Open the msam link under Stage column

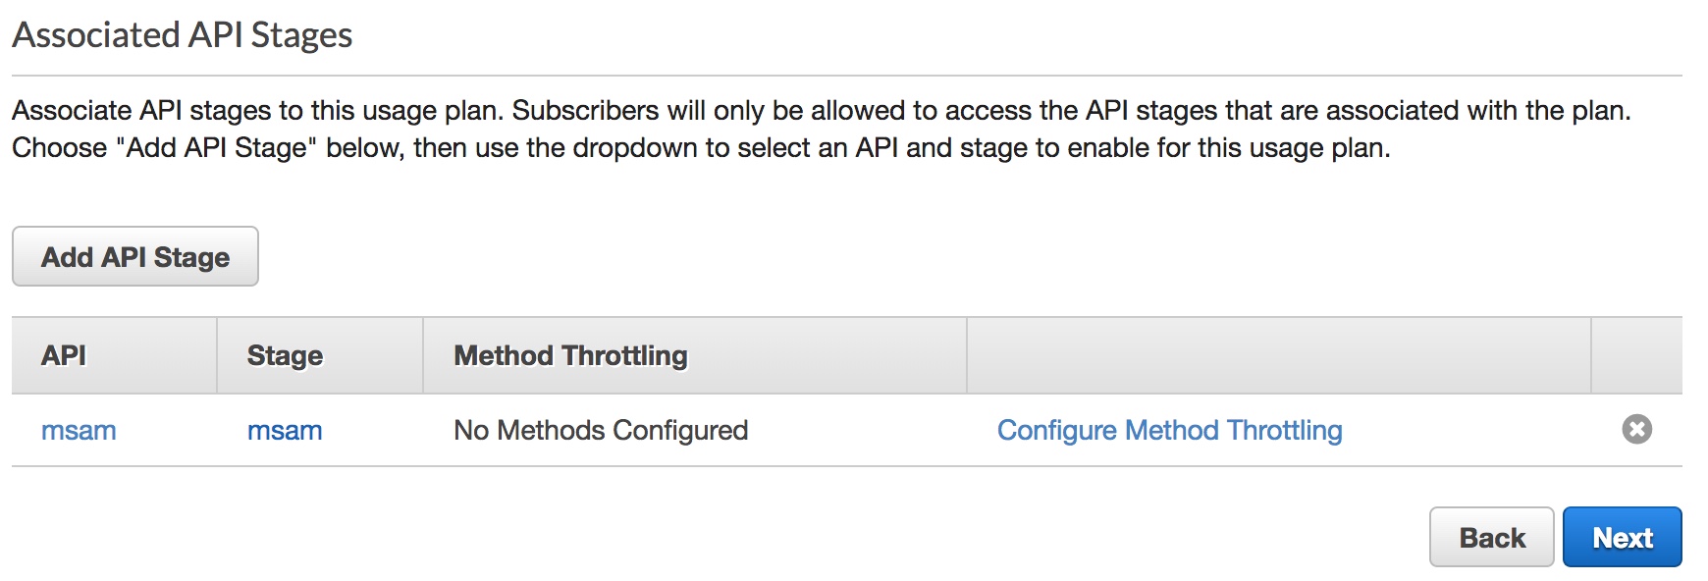(x=285, y=430)
